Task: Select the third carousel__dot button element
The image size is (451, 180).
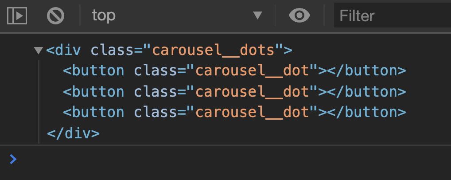Action: tap(93, 112)
